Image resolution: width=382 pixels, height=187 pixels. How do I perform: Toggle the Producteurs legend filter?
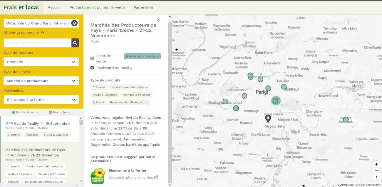[x=60, y=112]
